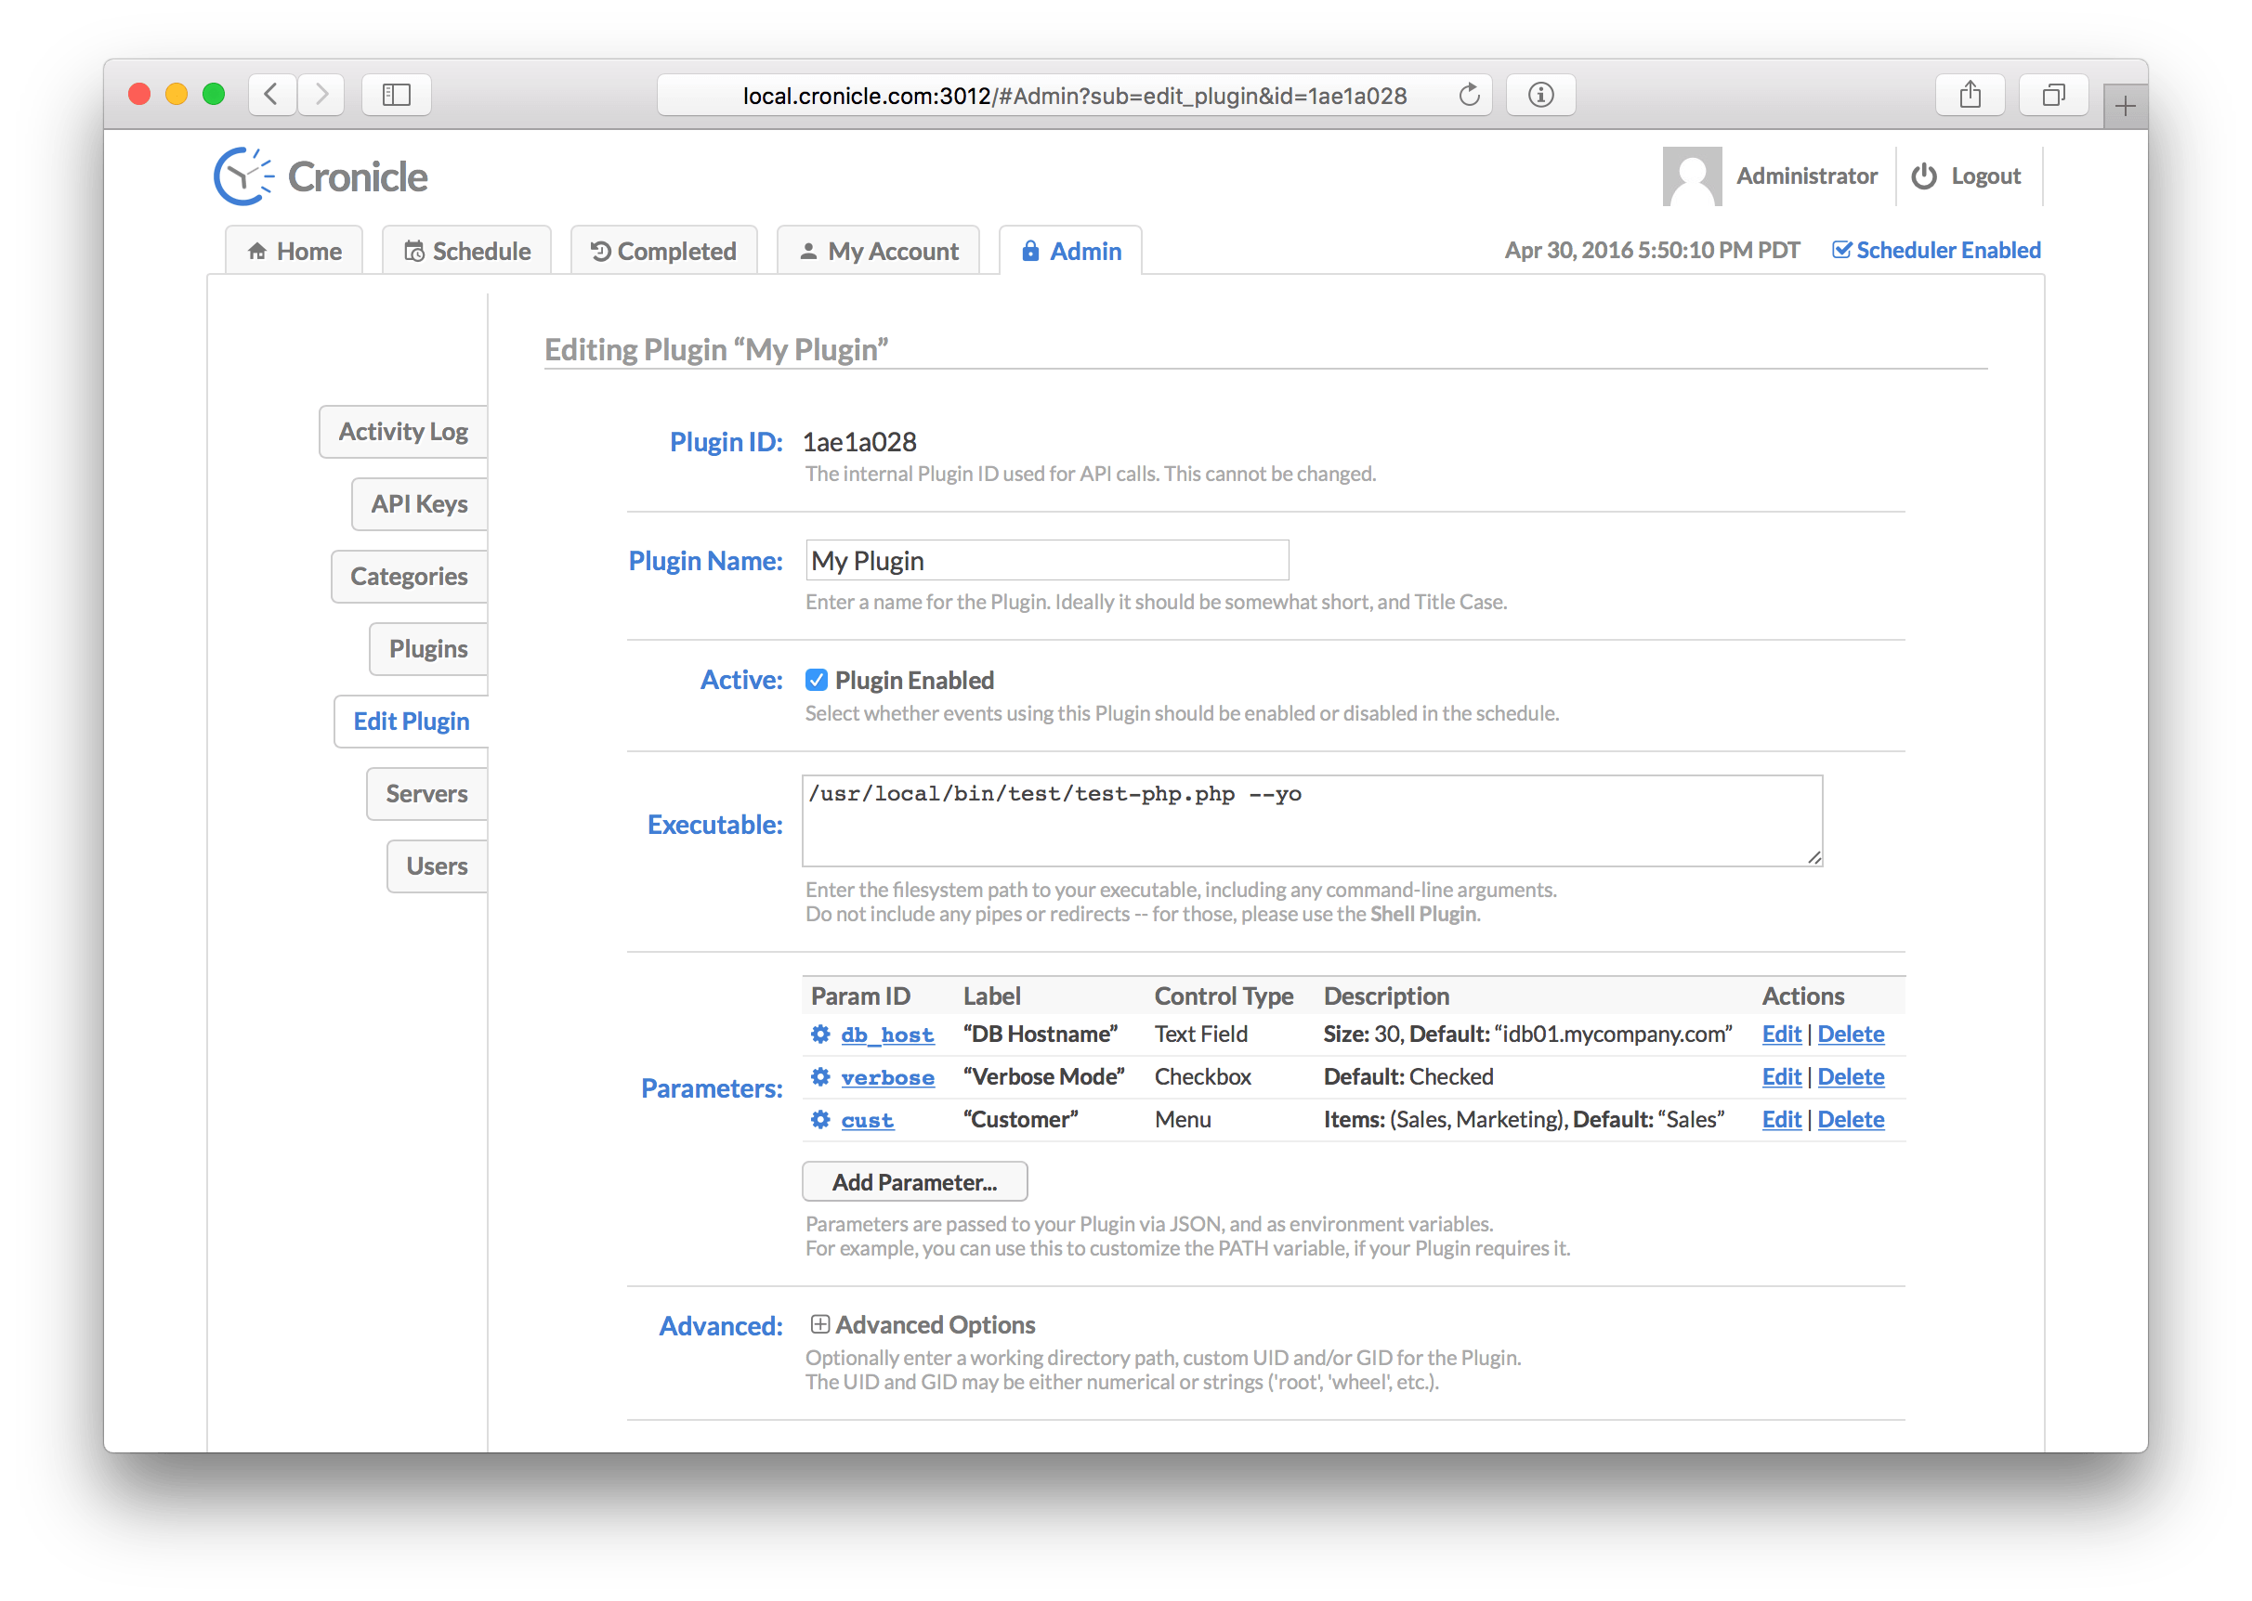Click the Safari share icon
2252x1601 pixels.
click(1970, 95)
